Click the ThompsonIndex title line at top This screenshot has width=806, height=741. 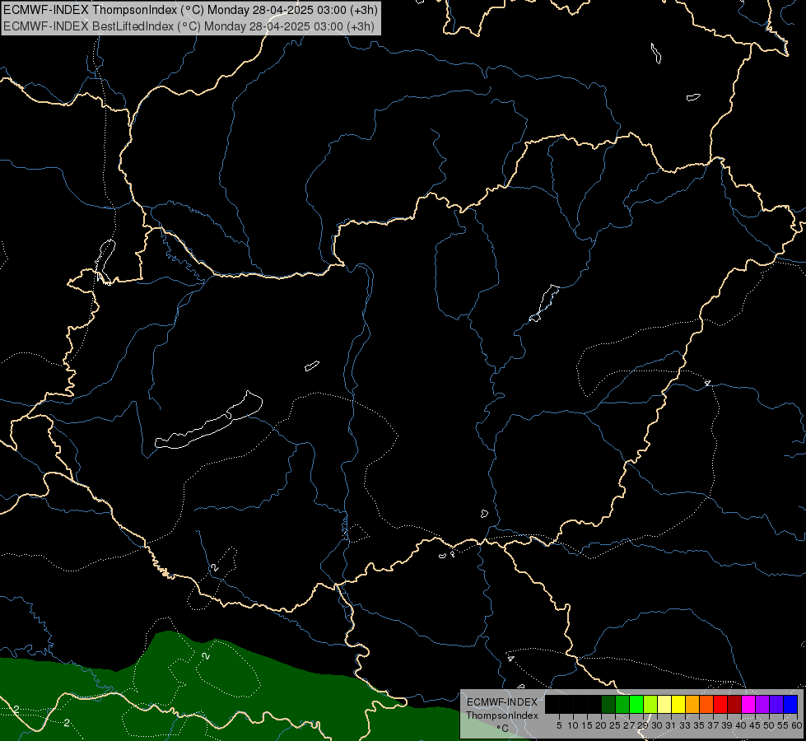[190, 9]
